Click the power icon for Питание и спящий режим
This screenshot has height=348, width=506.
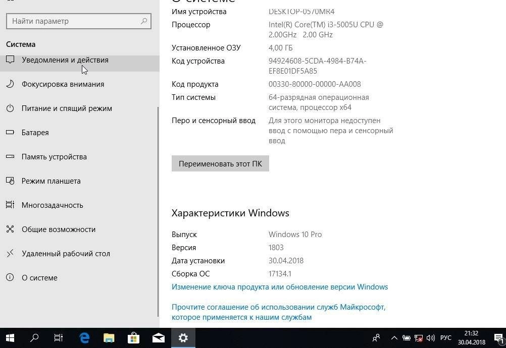click(10, 108)
